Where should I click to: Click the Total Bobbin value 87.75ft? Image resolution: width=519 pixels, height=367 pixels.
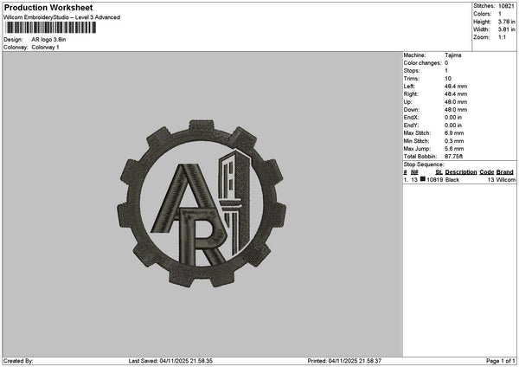point(454,157)
